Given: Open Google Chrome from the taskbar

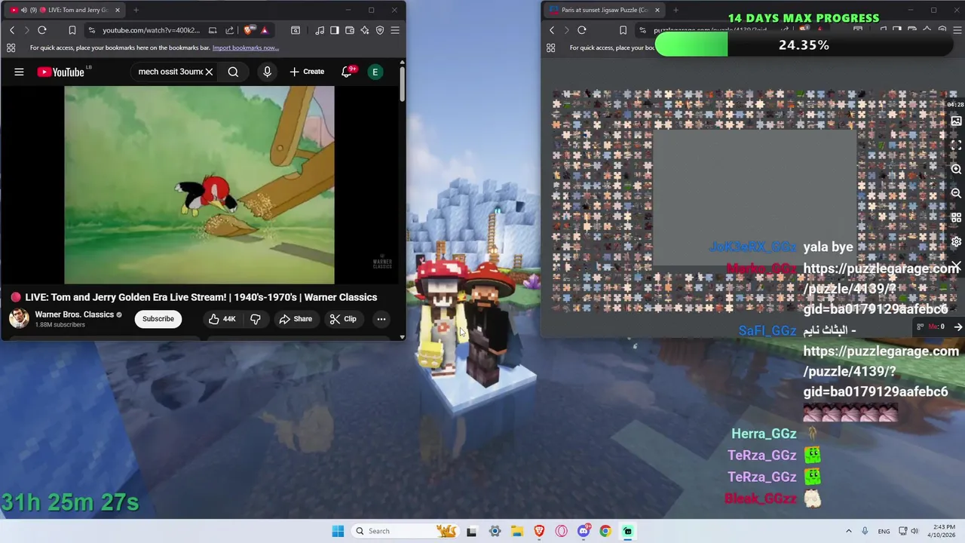Looking at the screenshot, I should click(605, 531).
